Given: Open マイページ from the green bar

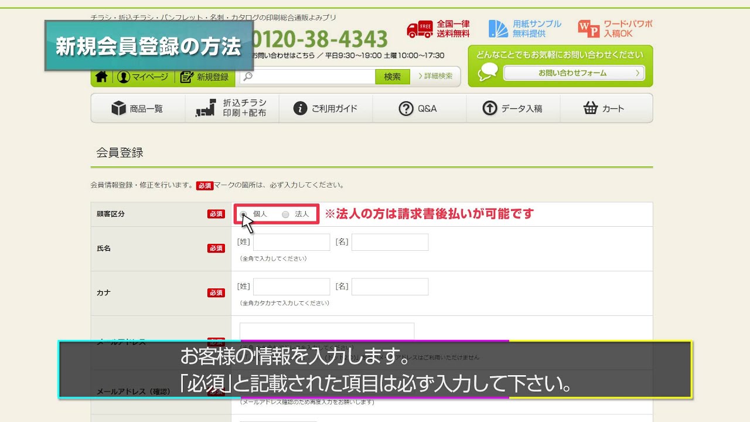Looking at the screenshot, I should (142, 77).
